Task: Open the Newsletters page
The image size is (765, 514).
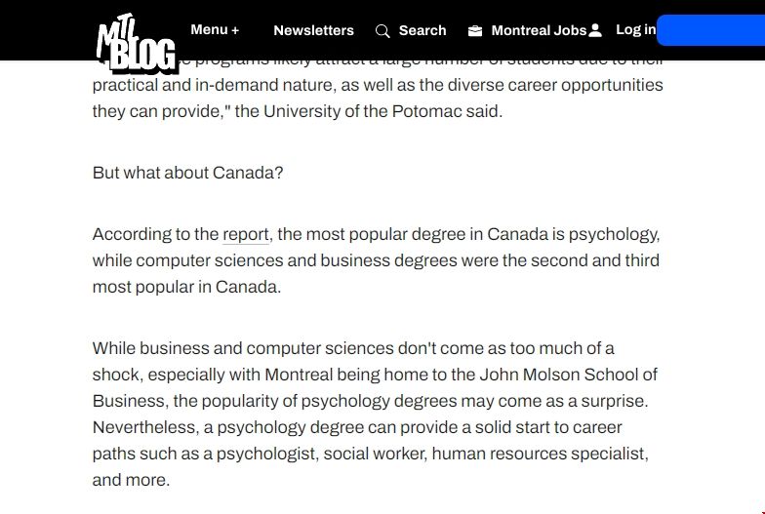Action: (x=313, y=30)
